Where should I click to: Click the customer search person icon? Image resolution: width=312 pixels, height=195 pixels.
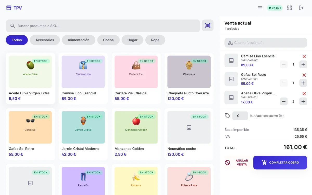click(230, 43)
